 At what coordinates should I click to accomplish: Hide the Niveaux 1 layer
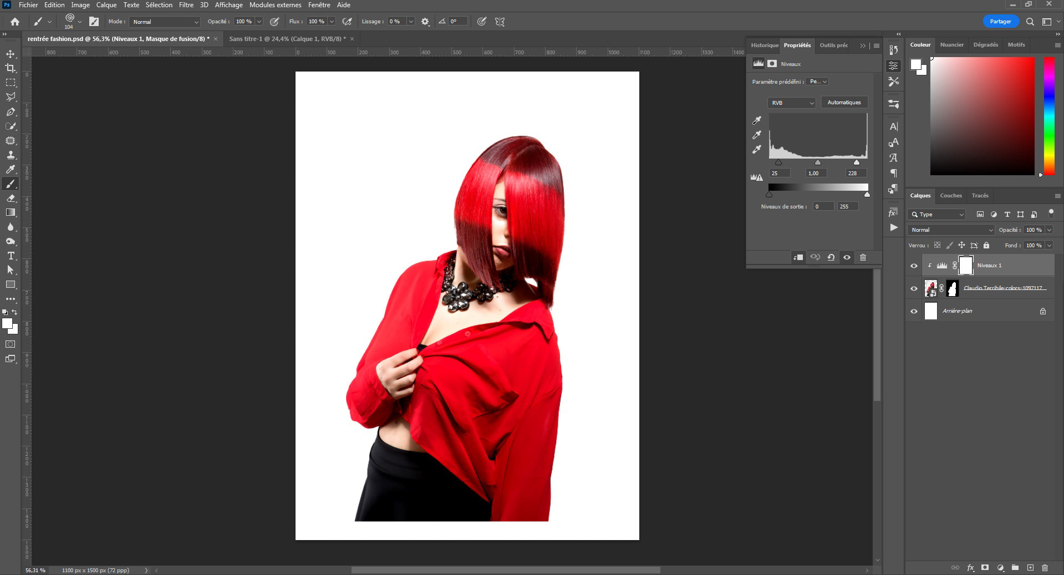pos(914,266)
